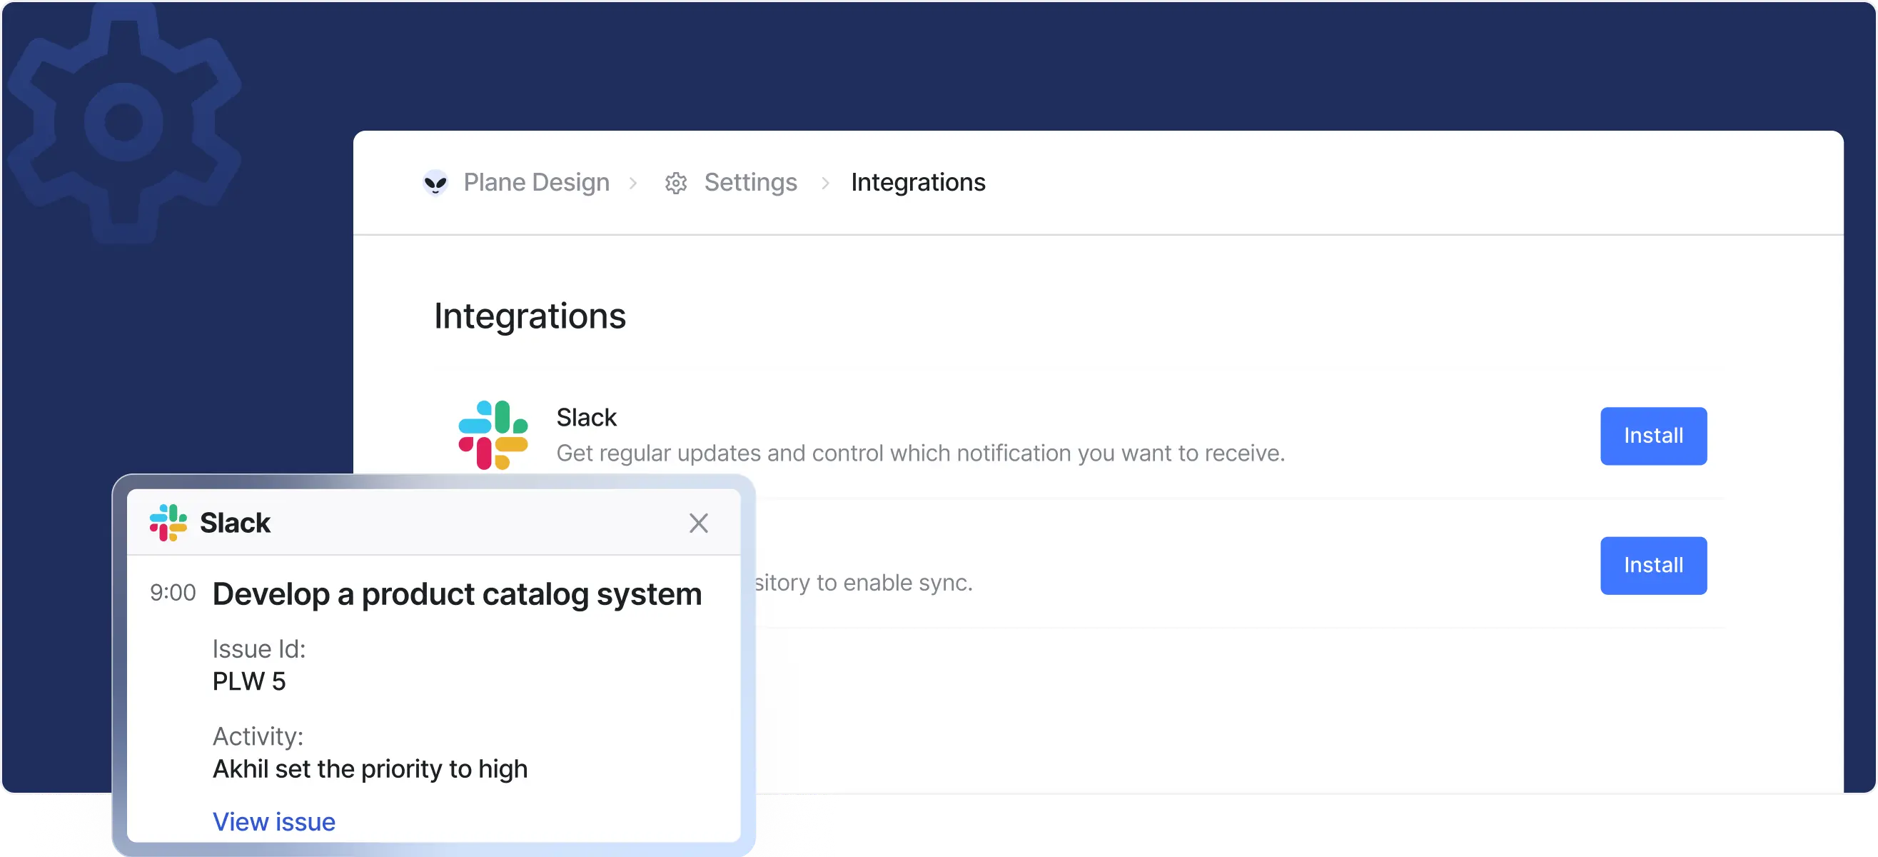1878x857 pixels.
Task: Click chevron after Plane Design breadcrumb
Action: coord(633,183)
